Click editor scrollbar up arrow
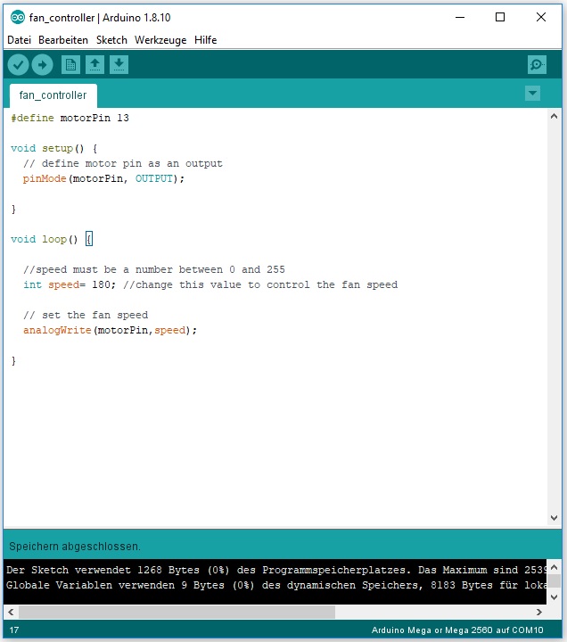 click(x=554, y=116)
